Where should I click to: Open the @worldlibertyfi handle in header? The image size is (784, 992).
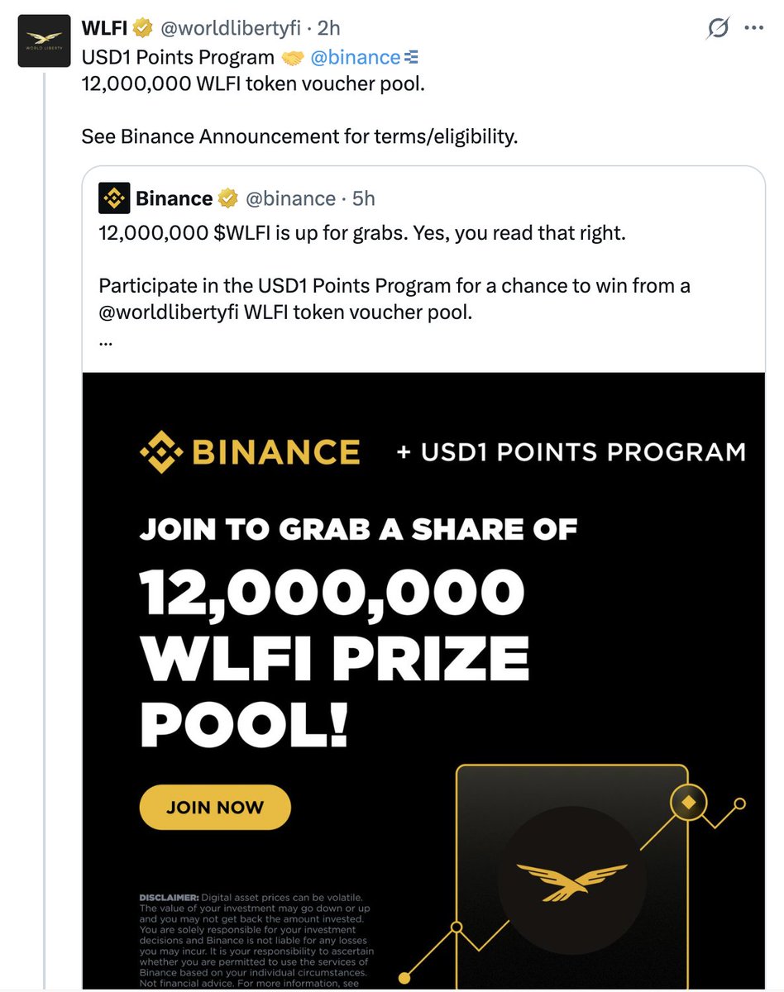(230, 28)
